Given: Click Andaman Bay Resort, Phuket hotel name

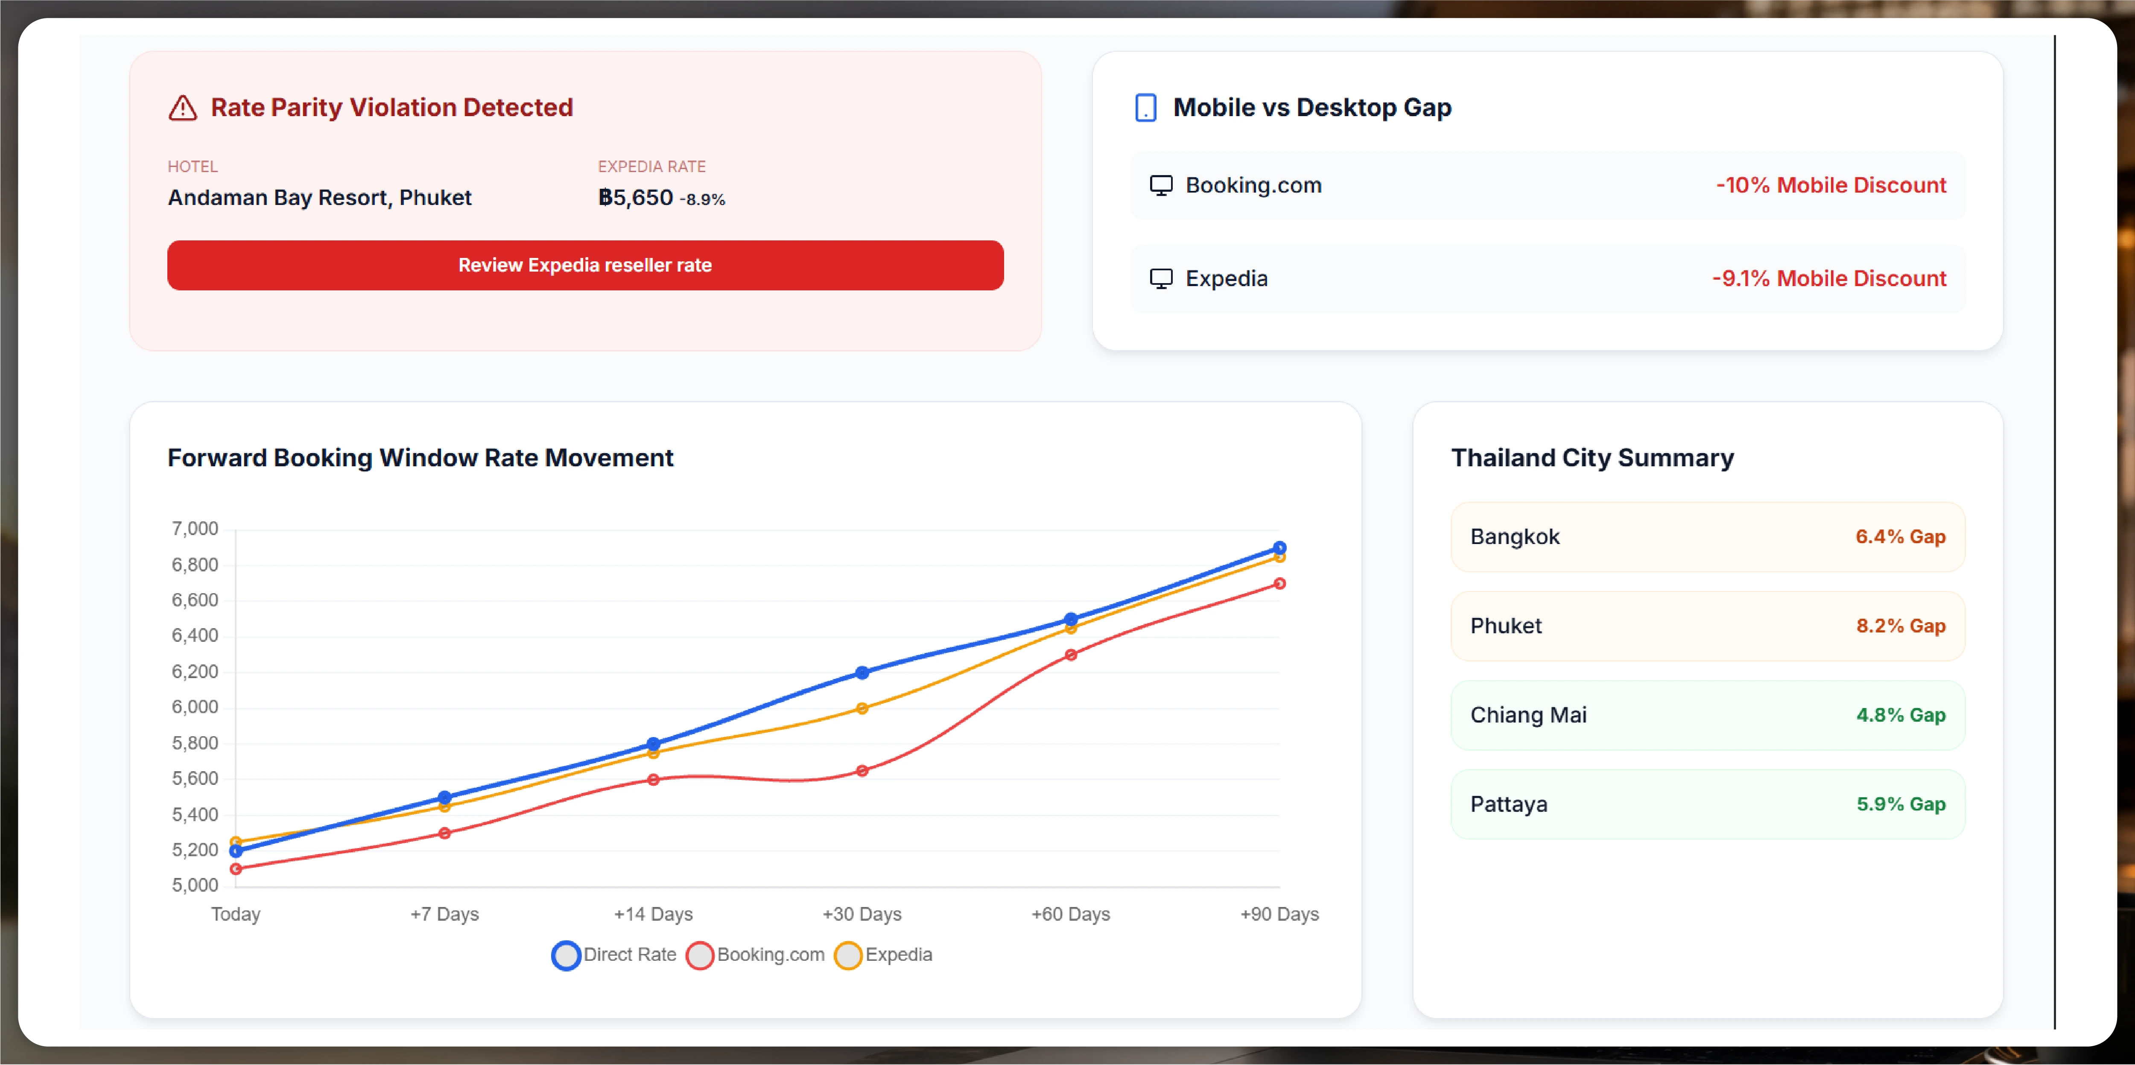Looking at the screenshot, I should (319, 198).
